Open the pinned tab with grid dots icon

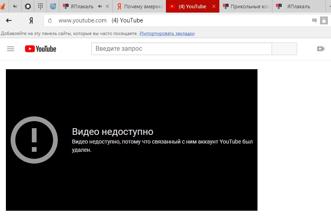click(40, 6)
